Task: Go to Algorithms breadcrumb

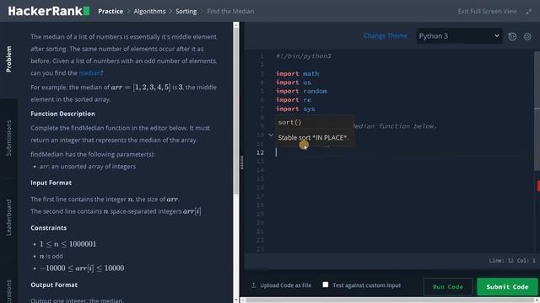Action: coord(149,11)
